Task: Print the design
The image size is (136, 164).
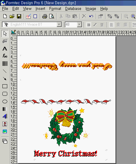Action: 45,16
